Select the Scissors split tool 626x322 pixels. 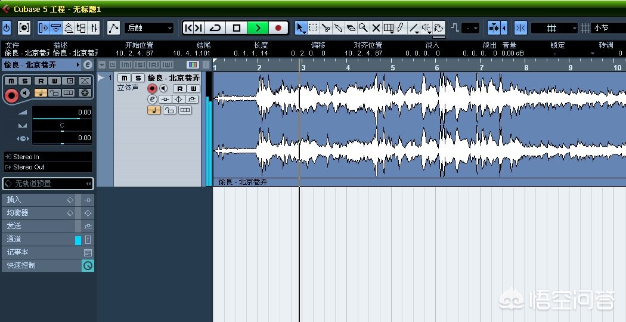pos(326,28)
